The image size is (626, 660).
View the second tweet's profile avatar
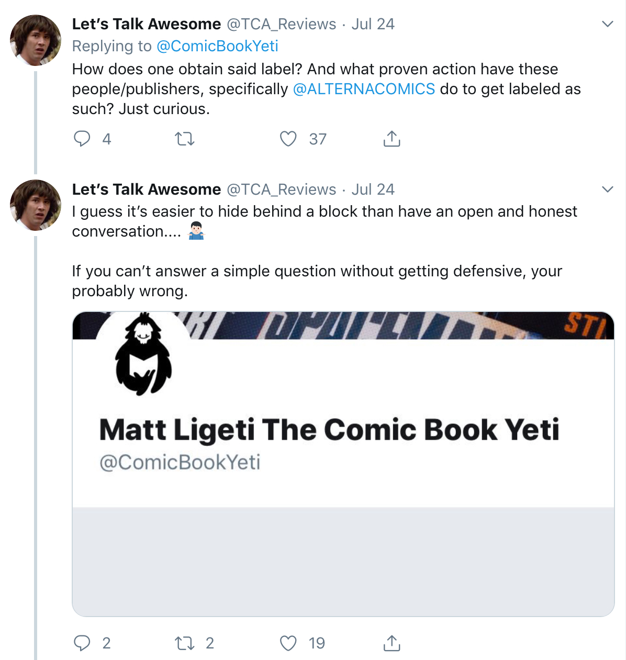(x=36, y=205)
